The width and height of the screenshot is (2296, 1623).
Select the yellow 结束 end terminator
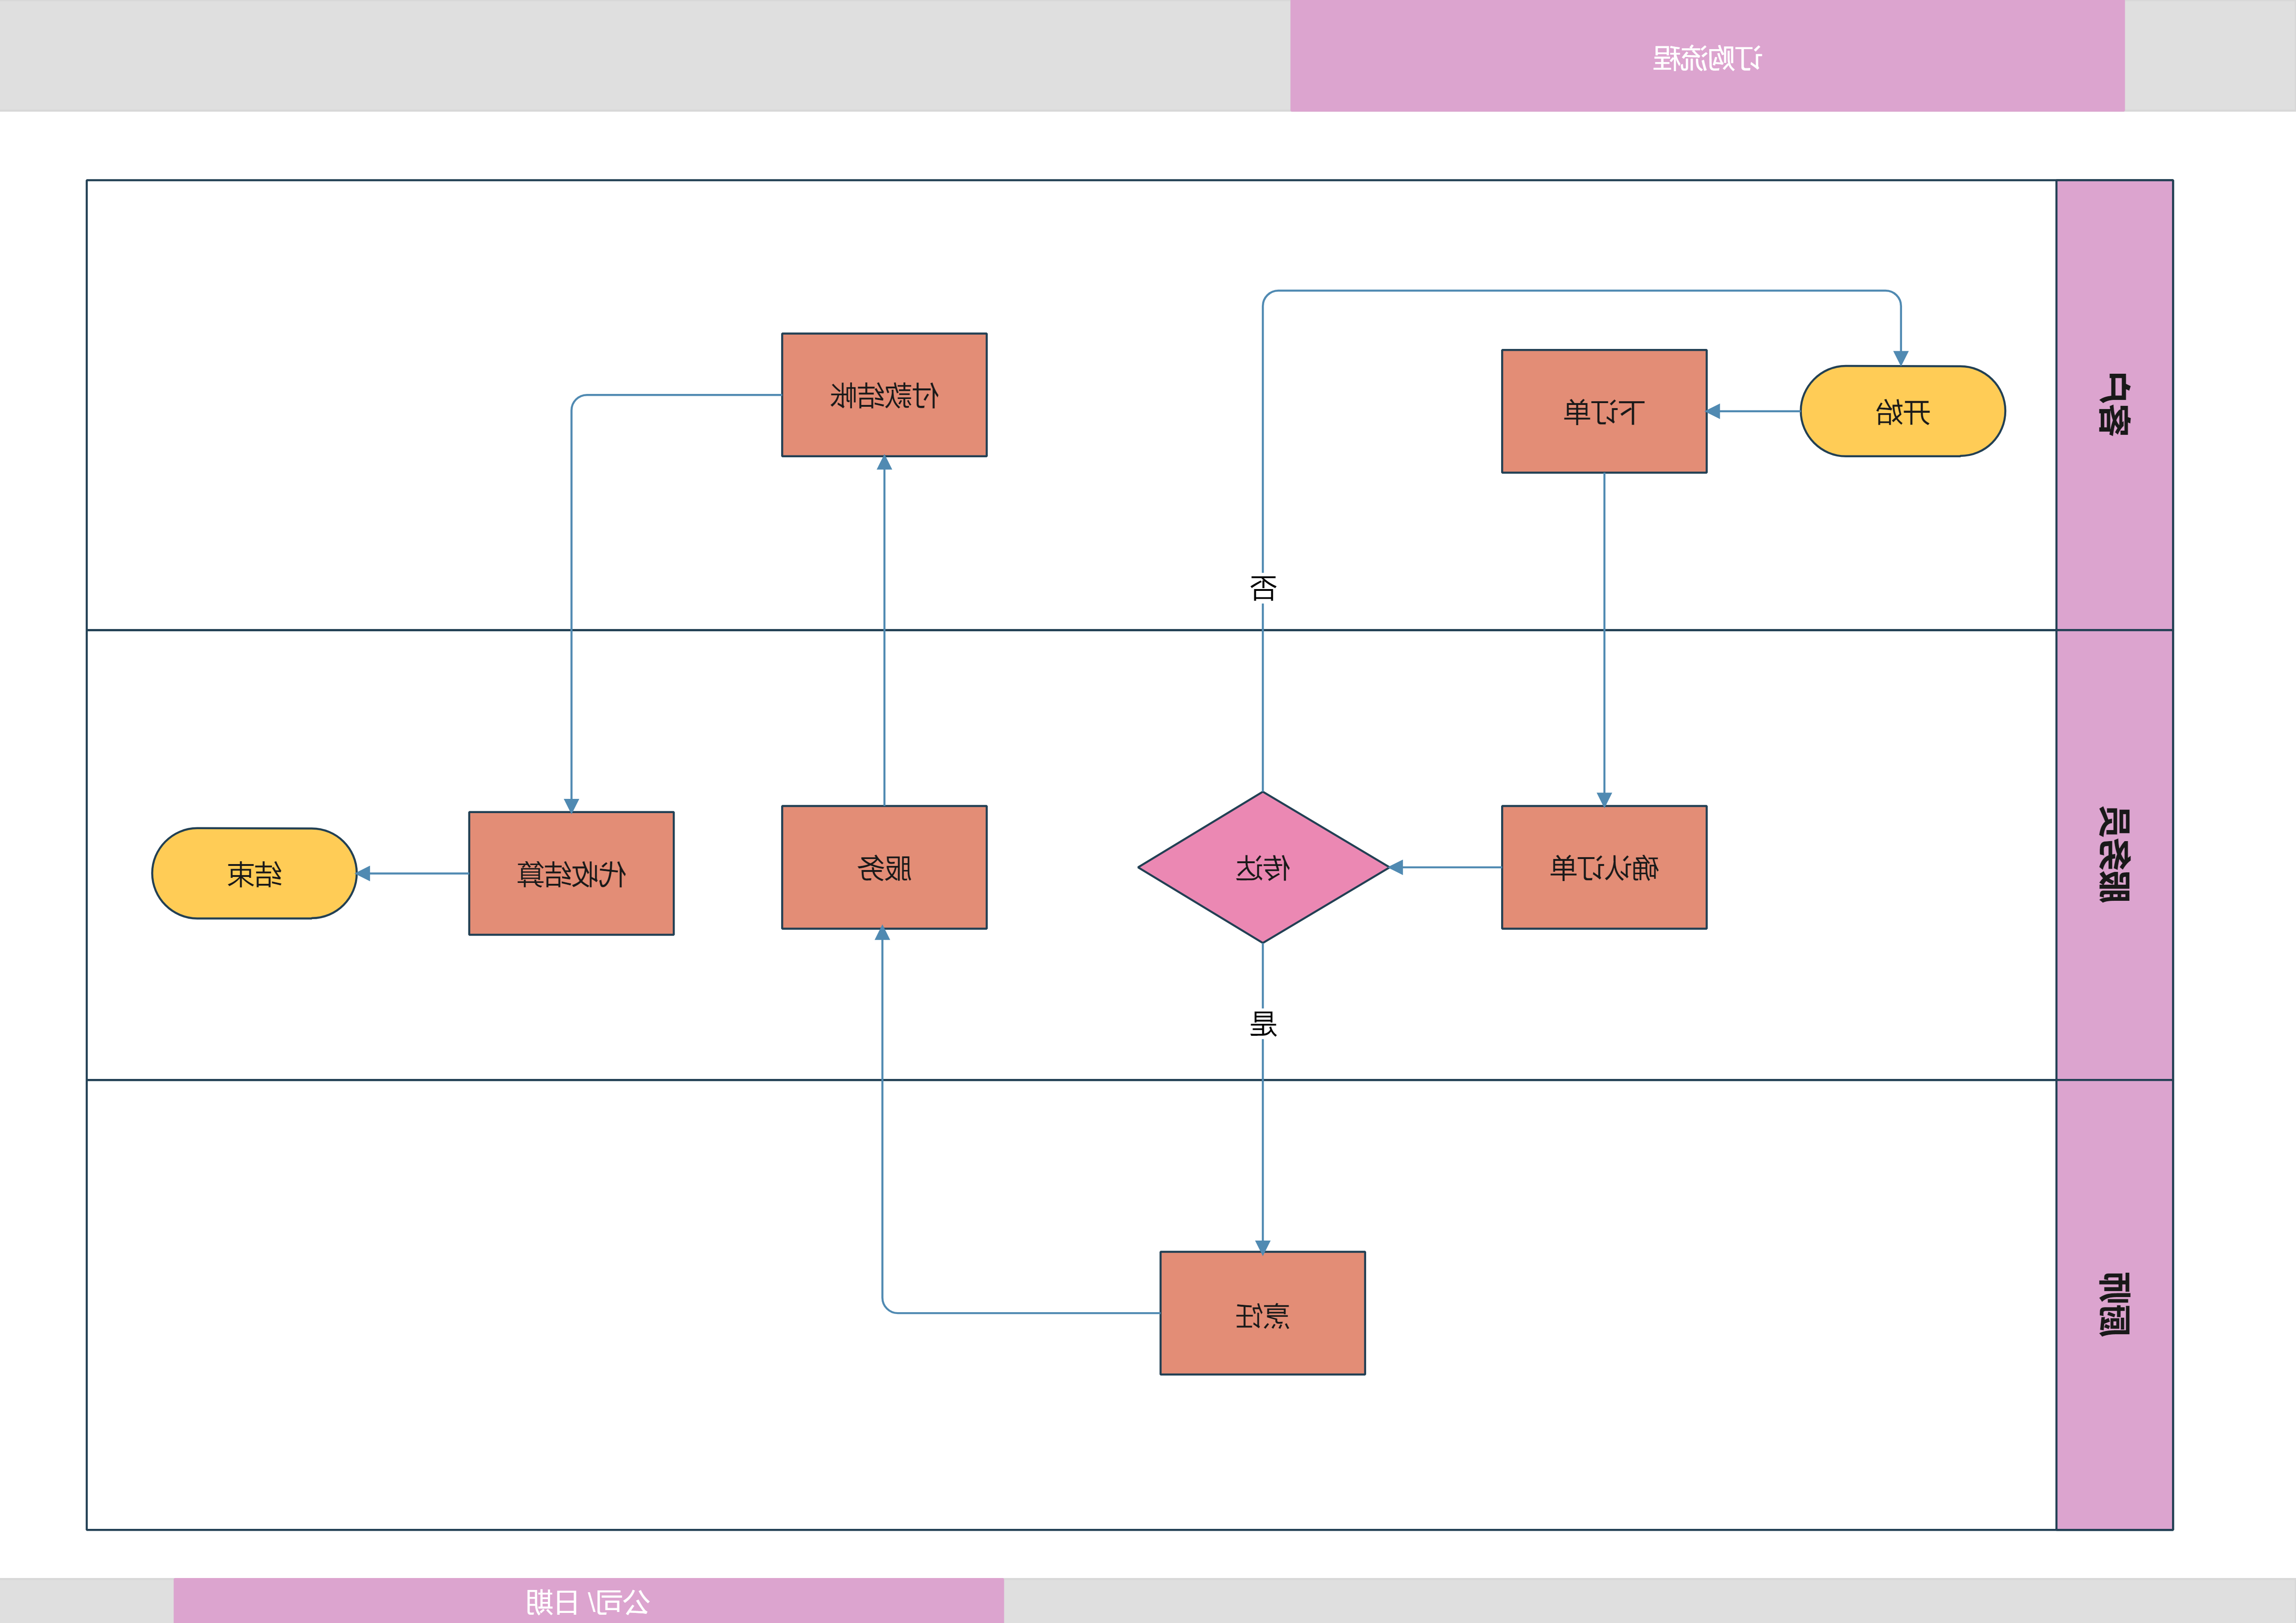(254, 873)
